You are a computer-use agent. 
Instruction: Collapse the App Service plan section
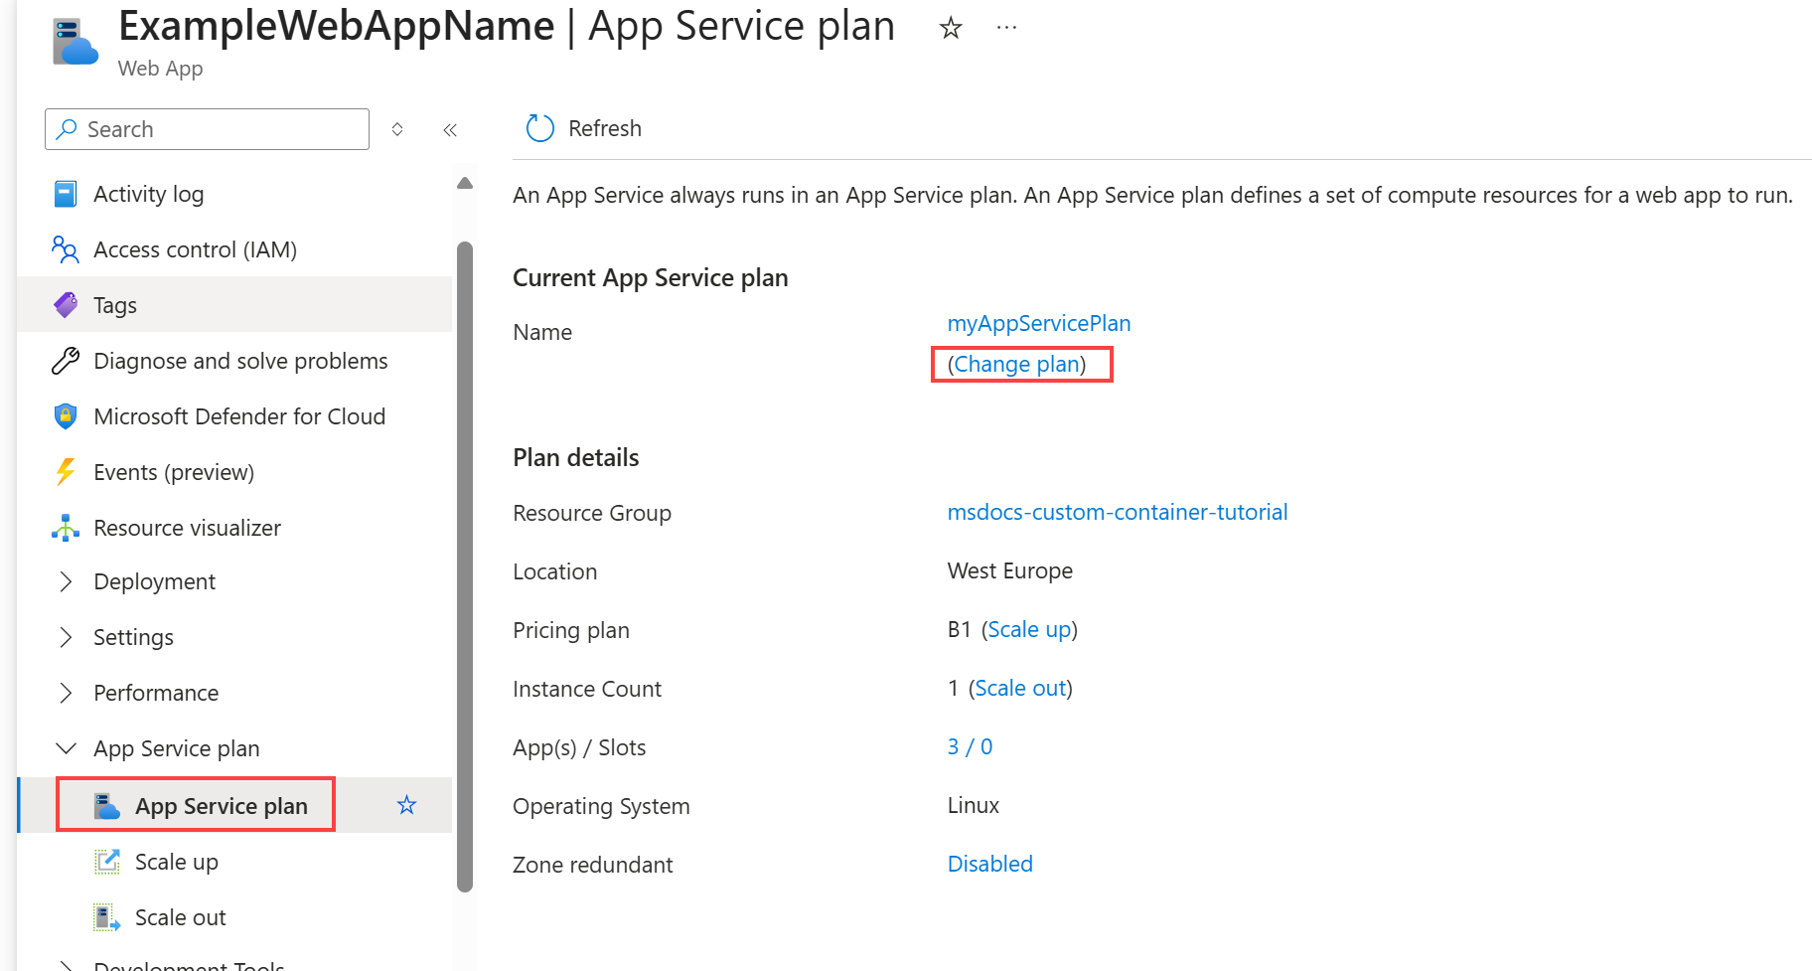click(65, 747)
